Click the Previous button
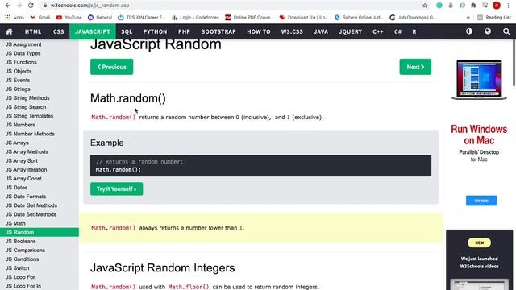The image size is (516, 290). tap(112, 67)
